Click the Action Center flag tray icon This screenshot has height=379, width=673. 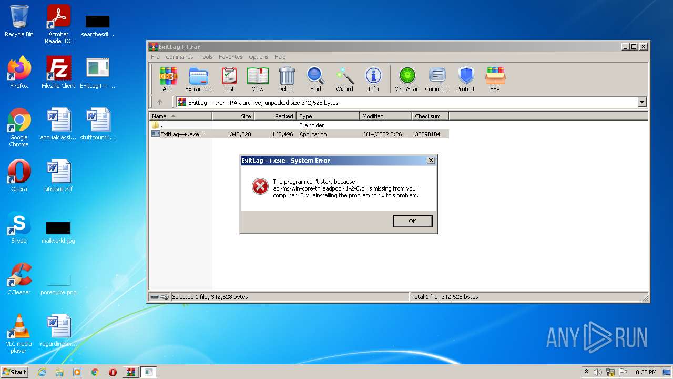623,372
